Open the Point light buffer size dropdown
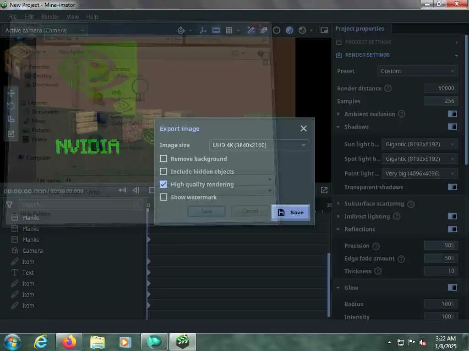 click(x=420, y=173)
